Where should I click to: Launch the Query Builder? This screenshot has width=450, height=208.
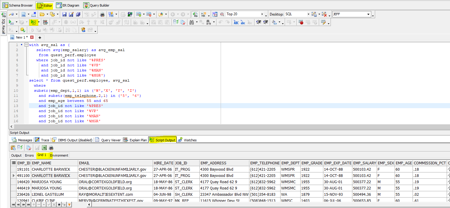96,5
